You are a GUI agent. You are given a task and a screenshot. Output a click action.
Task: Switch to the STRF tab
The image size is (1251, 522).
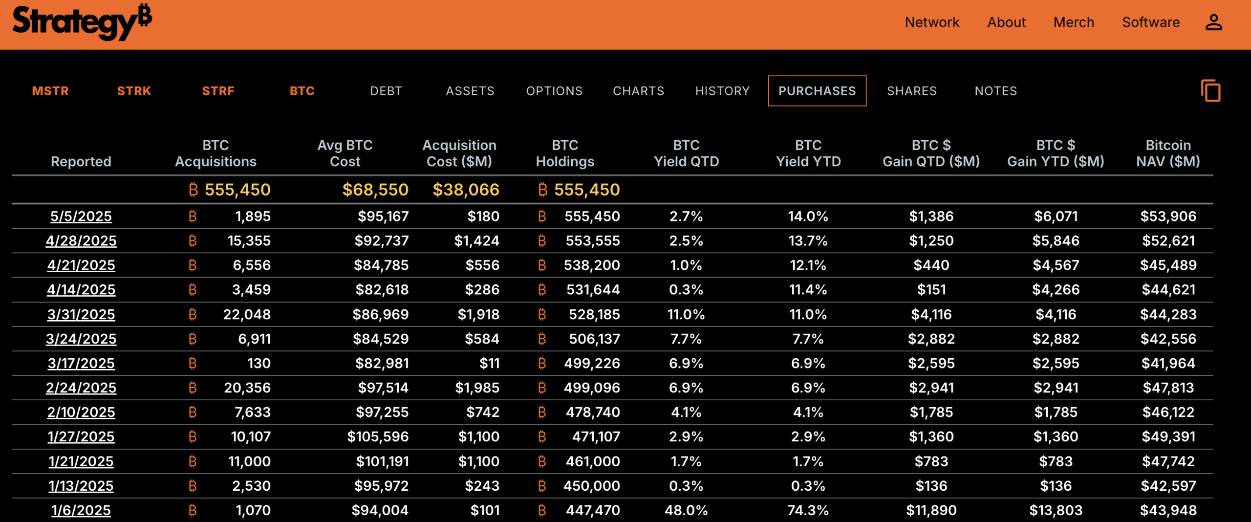tap(218, 91)
